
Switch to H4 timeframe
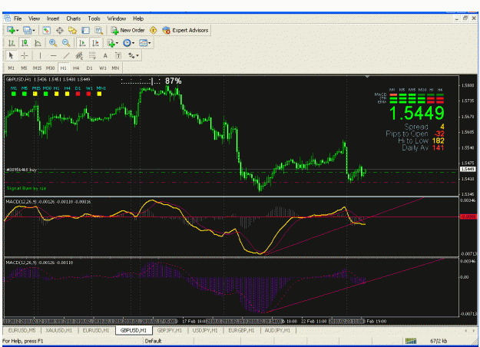(76, 68)
